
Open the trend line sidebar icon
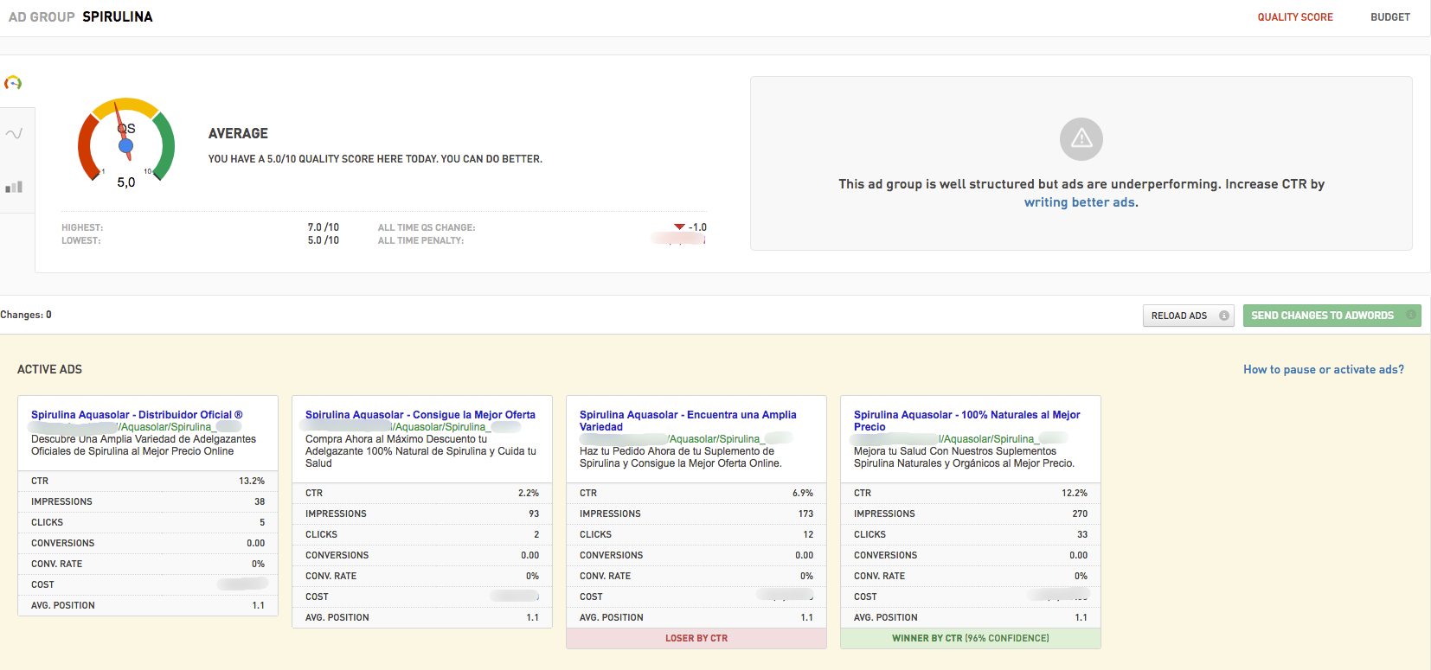click(x=14, y=133)
